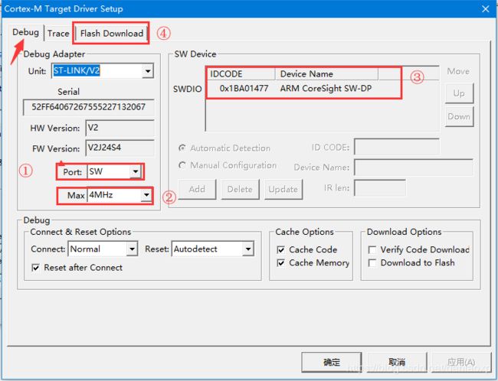The width and height of the screenshot is (498, 381).
Task: Cancel with the 取消 button
Action: coord(397,362)
